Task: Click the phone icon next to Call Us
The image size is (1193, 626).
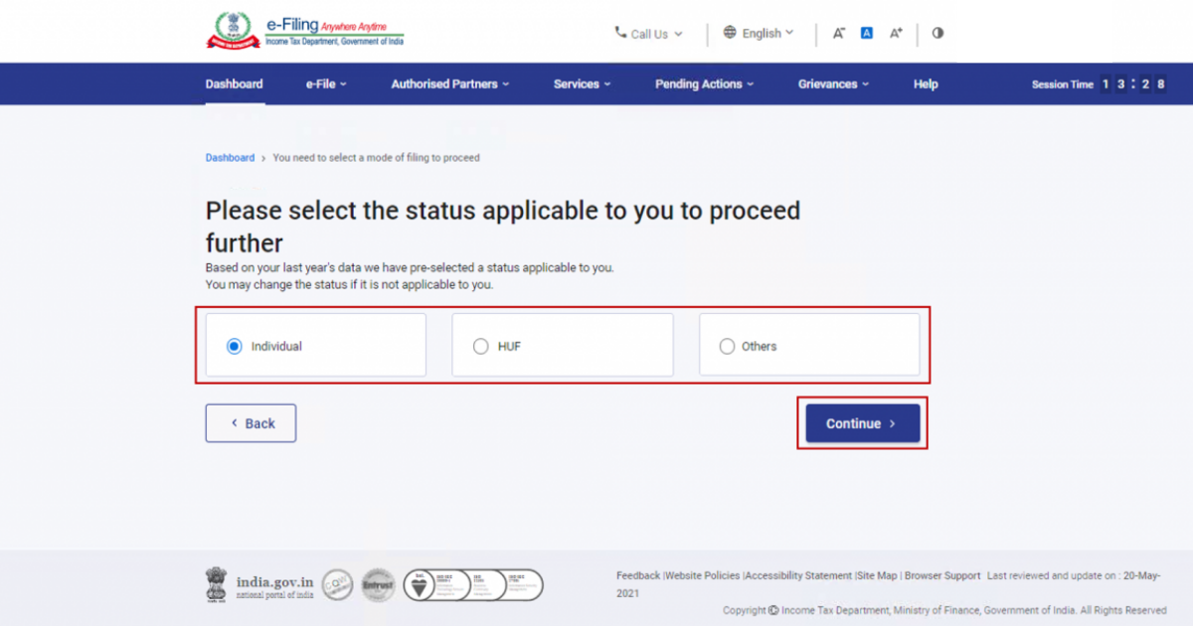Action: click(x=620, y=33)
